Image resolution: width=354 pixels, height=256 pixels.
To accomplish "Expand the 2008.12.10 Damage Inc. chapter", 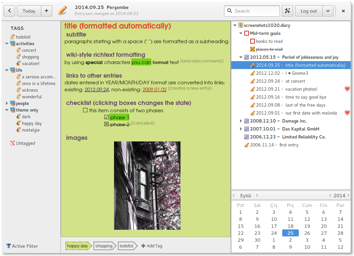I will pos(241,121).
